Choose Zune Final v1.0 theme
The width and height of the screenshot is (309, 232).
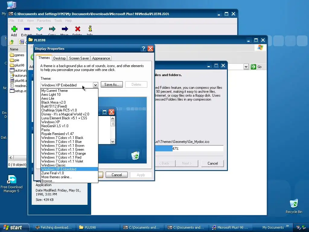click(x=69, y=173)
